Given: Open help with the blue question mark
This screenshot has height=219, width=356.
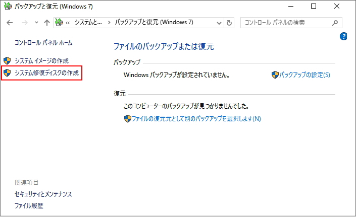Looking at the screenshot, I should tap(344, 36).
